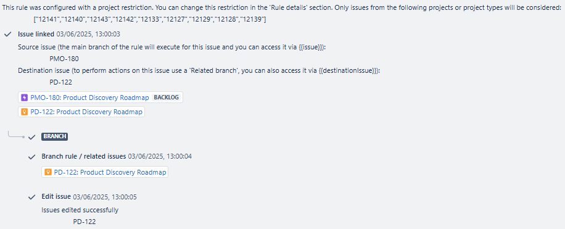This screenshot has height=229, width=565.
Task: Click the purple epic icon beside PMO-180
Action: tap(25, 98)
